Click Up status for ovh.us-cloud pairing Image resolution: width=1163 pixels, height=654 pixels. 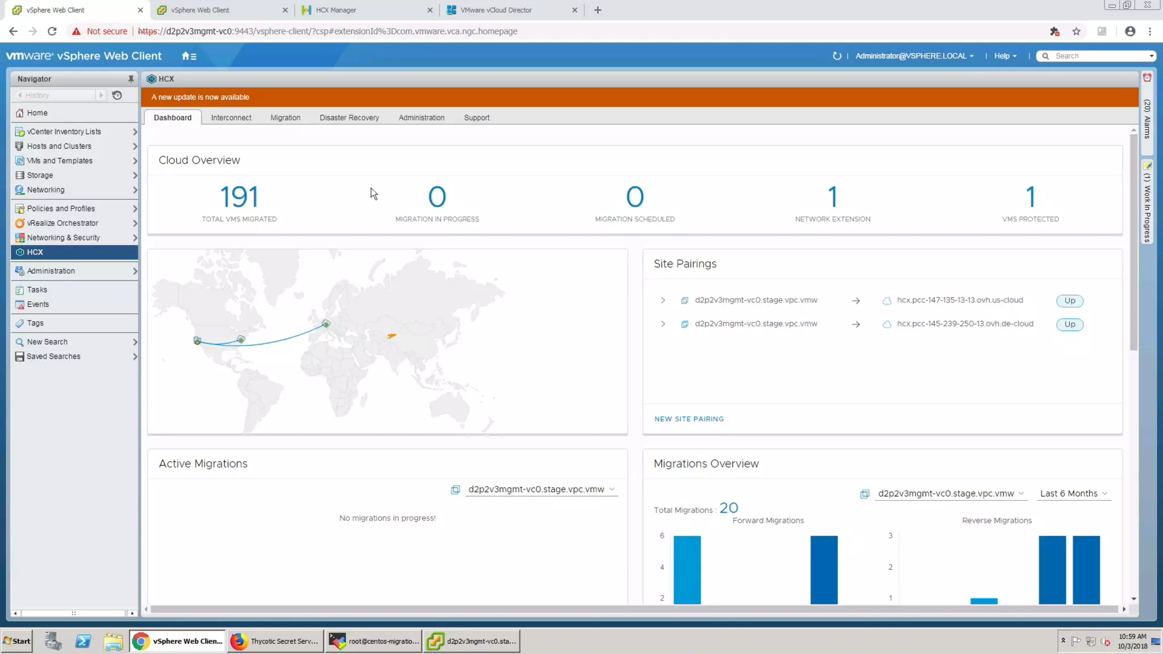point(1070,300)
